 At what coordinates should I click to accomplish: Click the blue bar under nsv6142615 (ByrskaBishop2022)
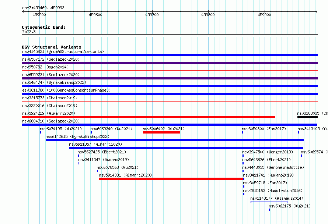pyautogui.click(x=175, y=140)
